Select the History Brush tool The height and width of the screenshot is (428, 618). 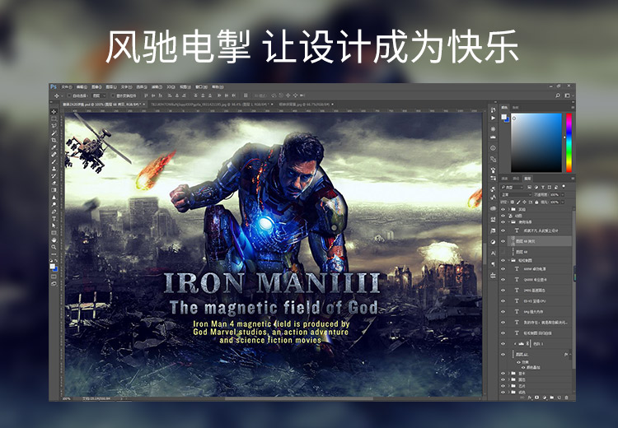tap(54, 175)
